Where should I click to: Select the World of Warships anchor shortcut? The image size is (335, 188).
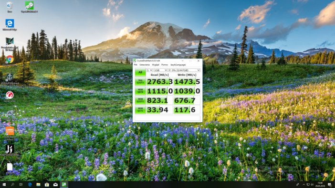10,78
